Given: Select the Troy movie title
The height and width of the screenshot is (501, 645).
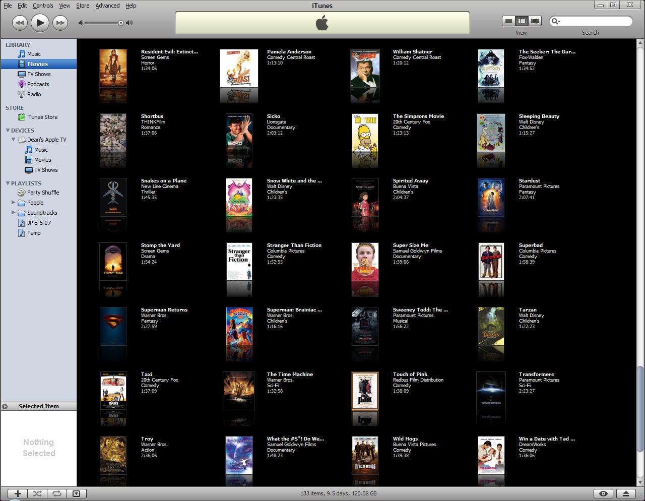Looking at the screenshot, I should click(147, 439).
